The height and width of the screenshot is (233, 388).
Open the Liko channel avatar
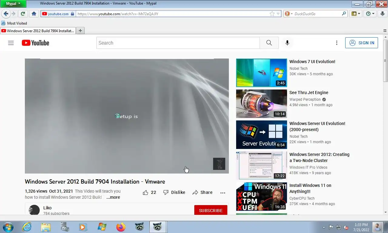[34, 210]
